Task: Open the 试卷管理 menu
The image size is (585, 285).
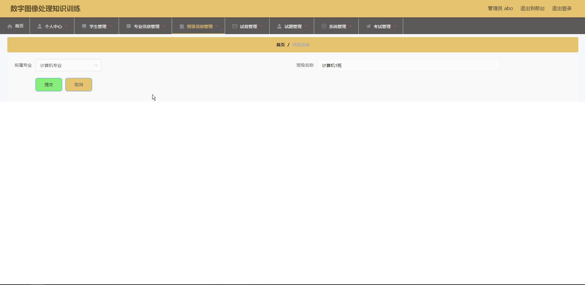Action: 247,26
